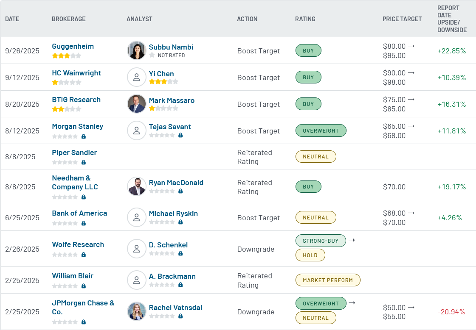The height and width of the screenshot is (330, 476).
Task: Open Needham & Company LLC link
Action: (x=75, y=182)
